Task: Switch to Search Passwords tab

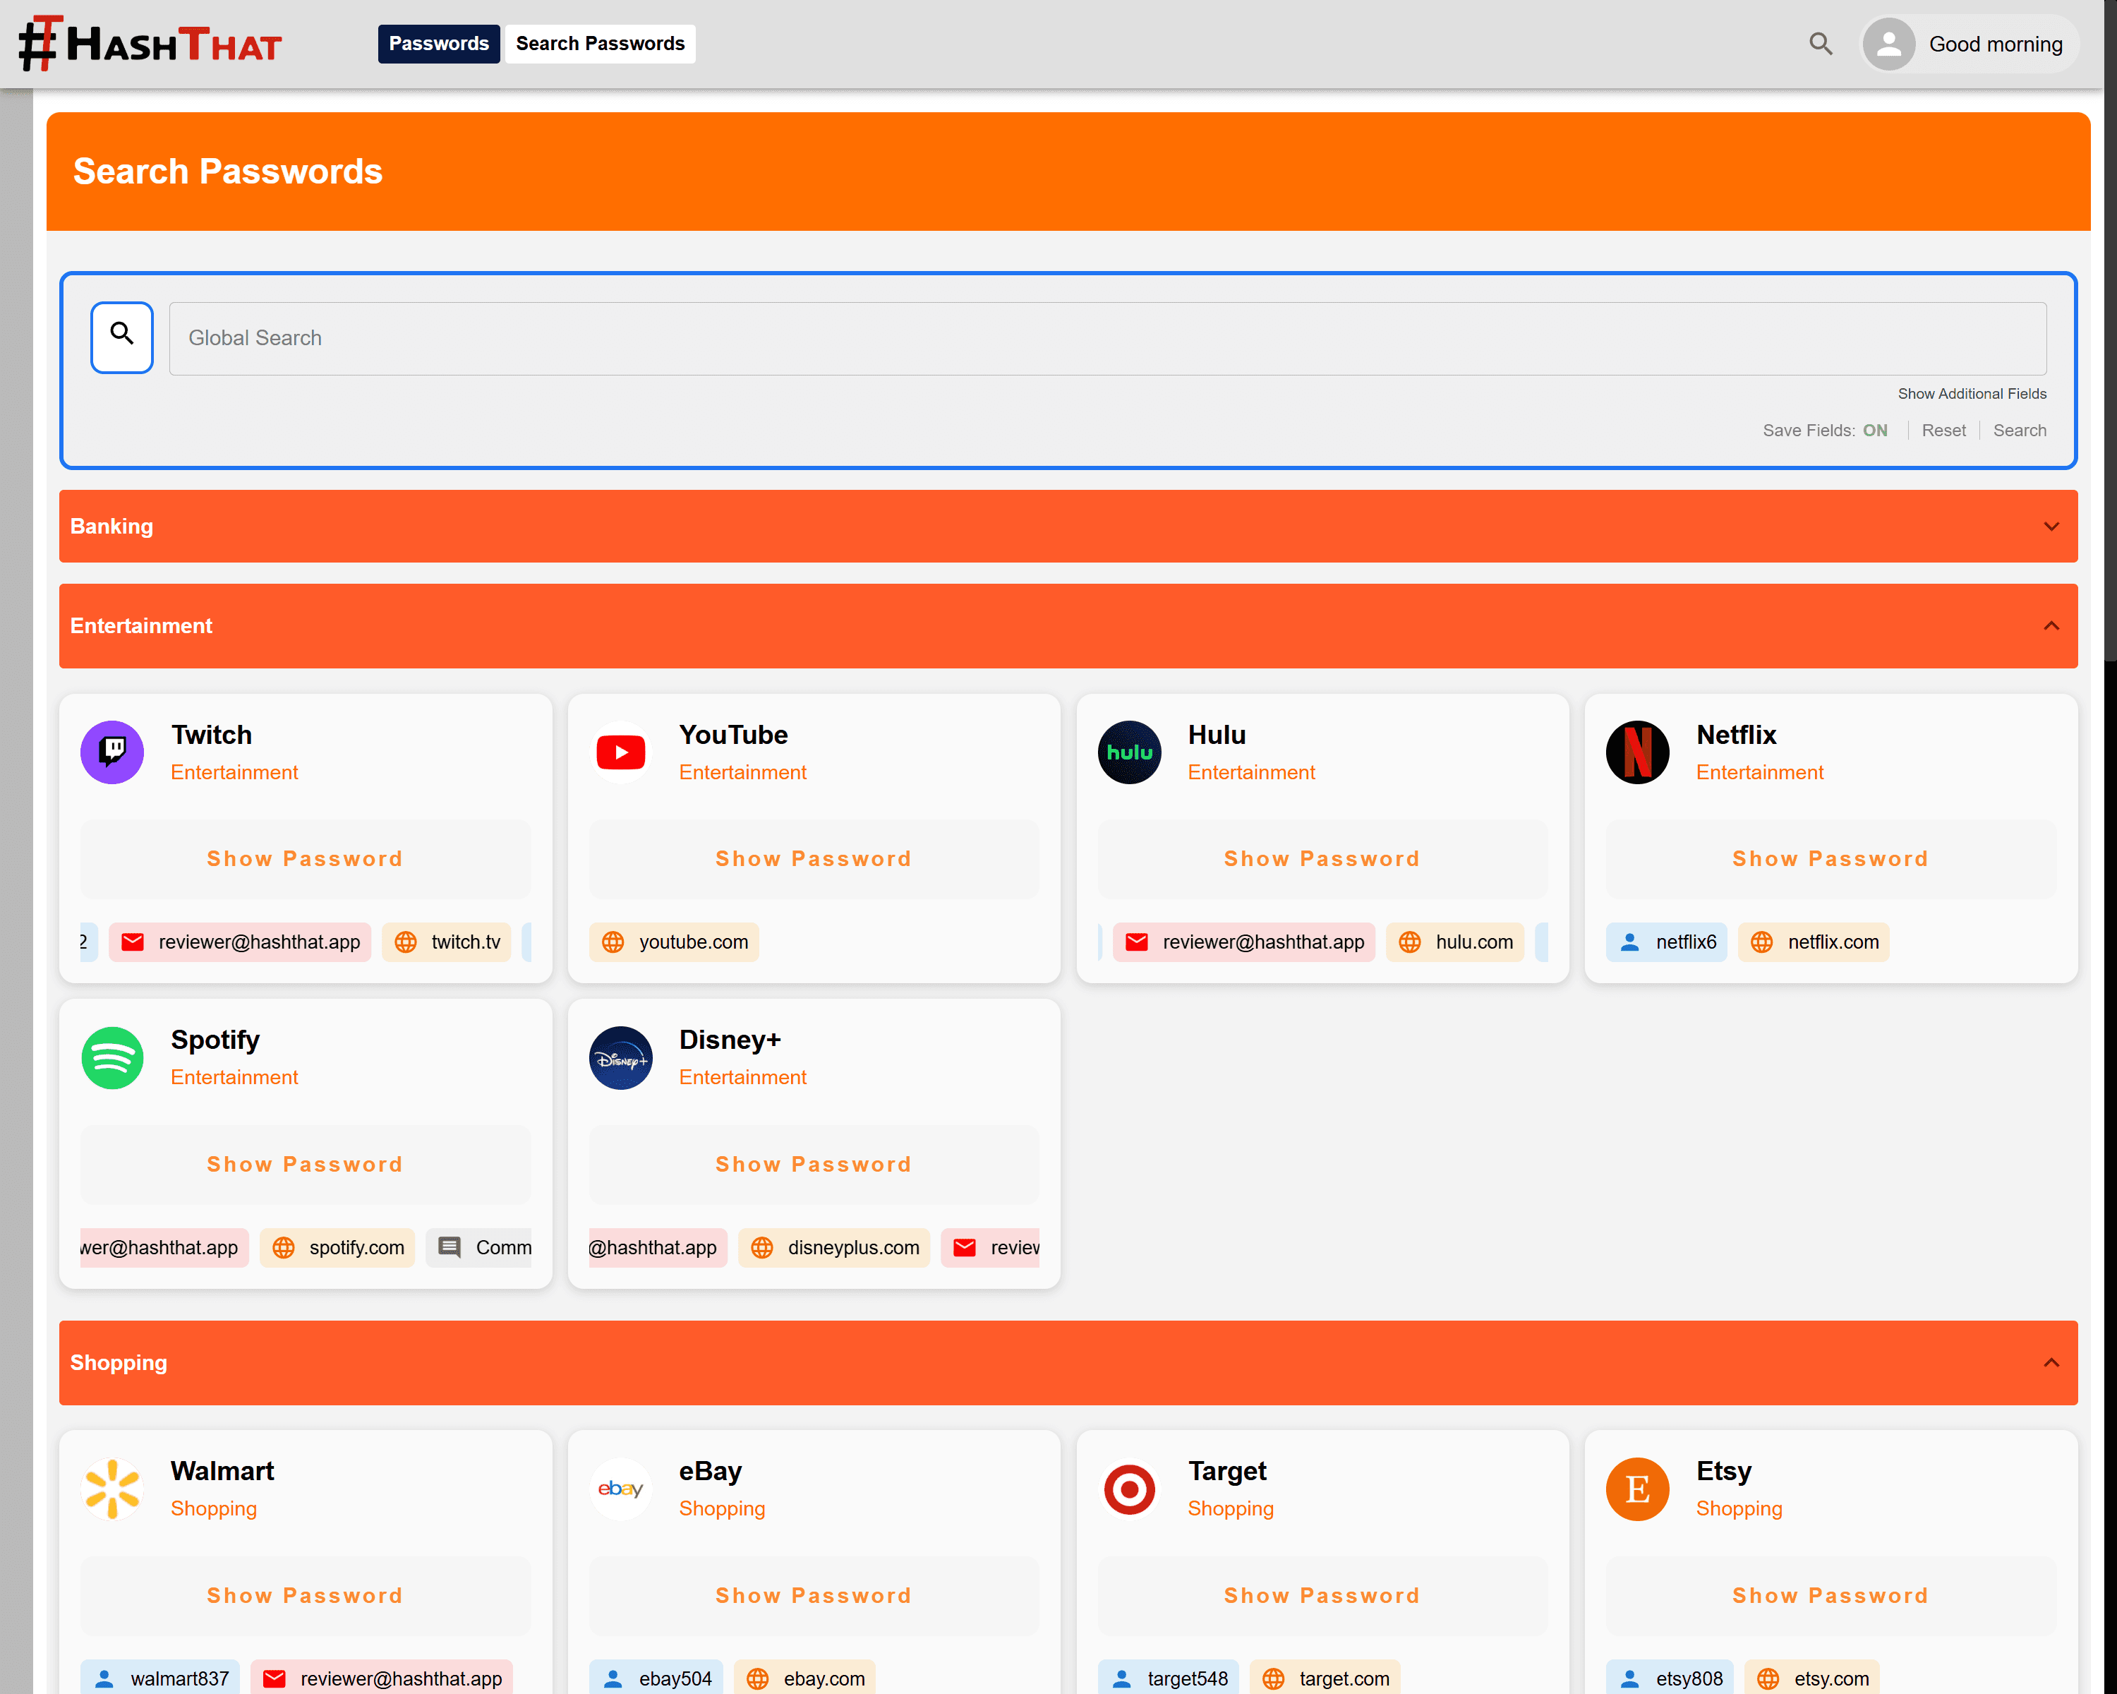Action: pos(600,43)
